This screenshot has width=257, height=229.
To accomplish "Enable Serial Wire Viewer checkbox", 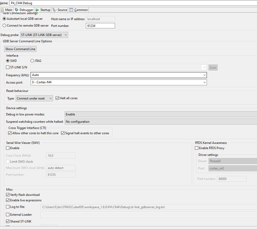I will (x=7, y=148).
